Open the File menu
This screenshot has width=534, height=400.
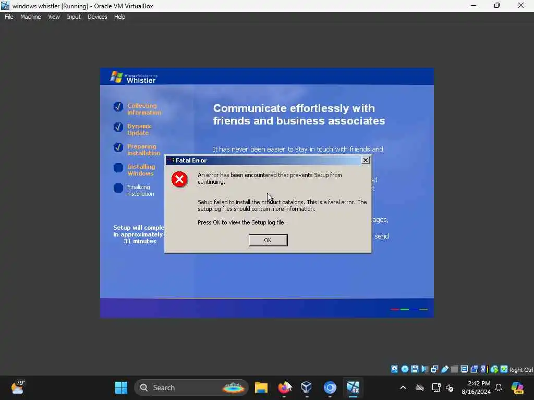click(x=9, y=17)
